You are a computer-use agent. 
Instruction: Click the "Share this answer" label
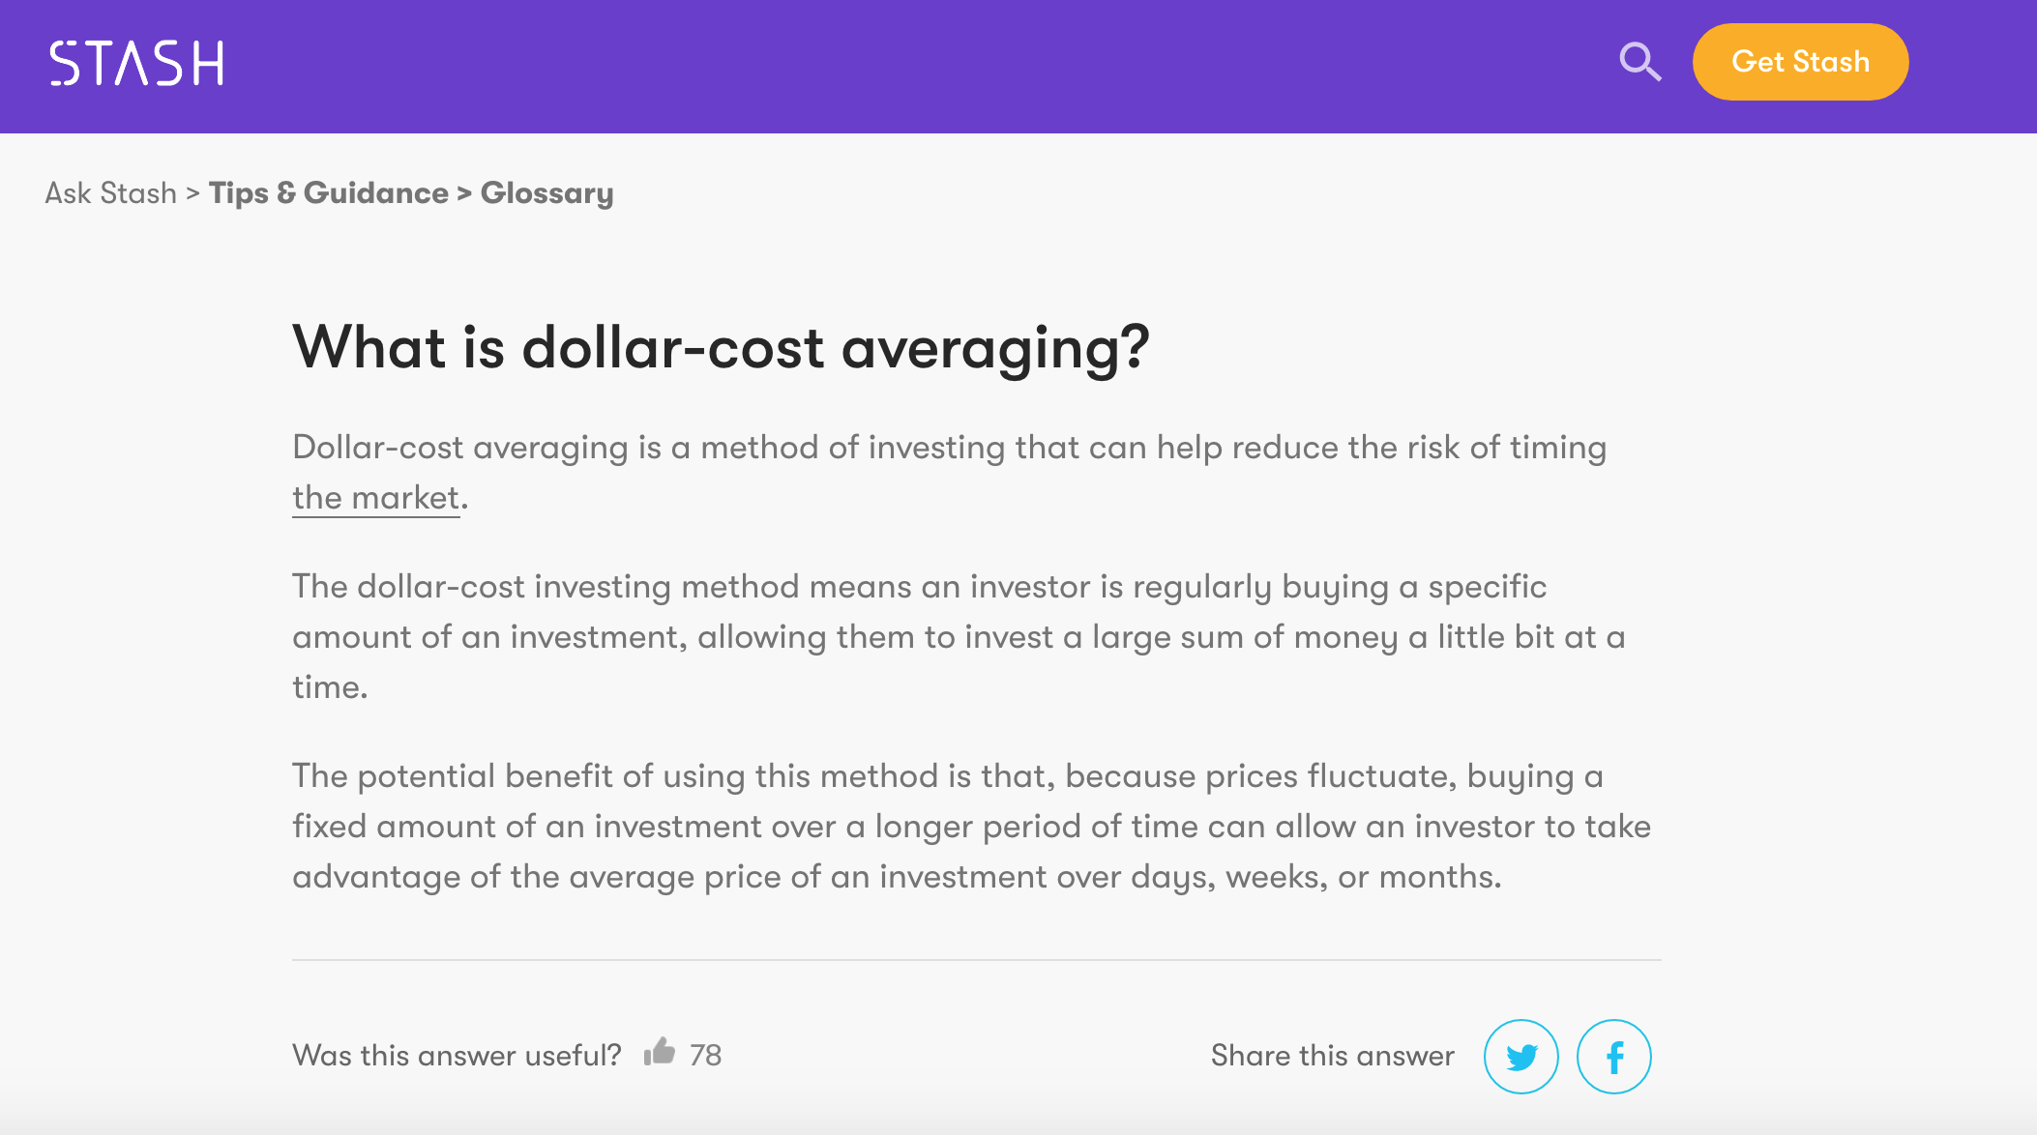[1332, 1055]
